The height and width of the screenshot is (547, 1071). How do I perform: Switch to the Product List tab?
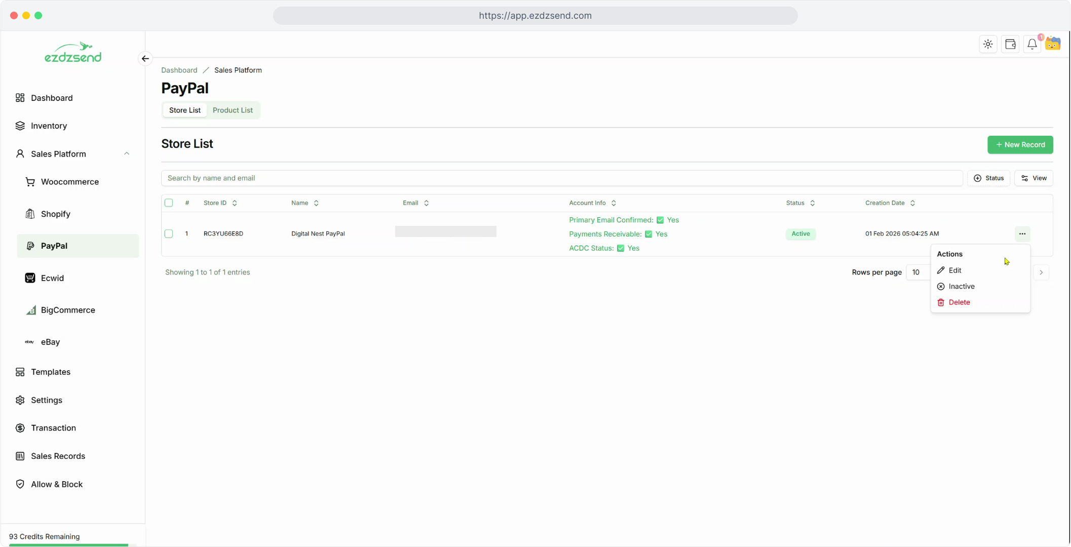(x=233, y=110)
